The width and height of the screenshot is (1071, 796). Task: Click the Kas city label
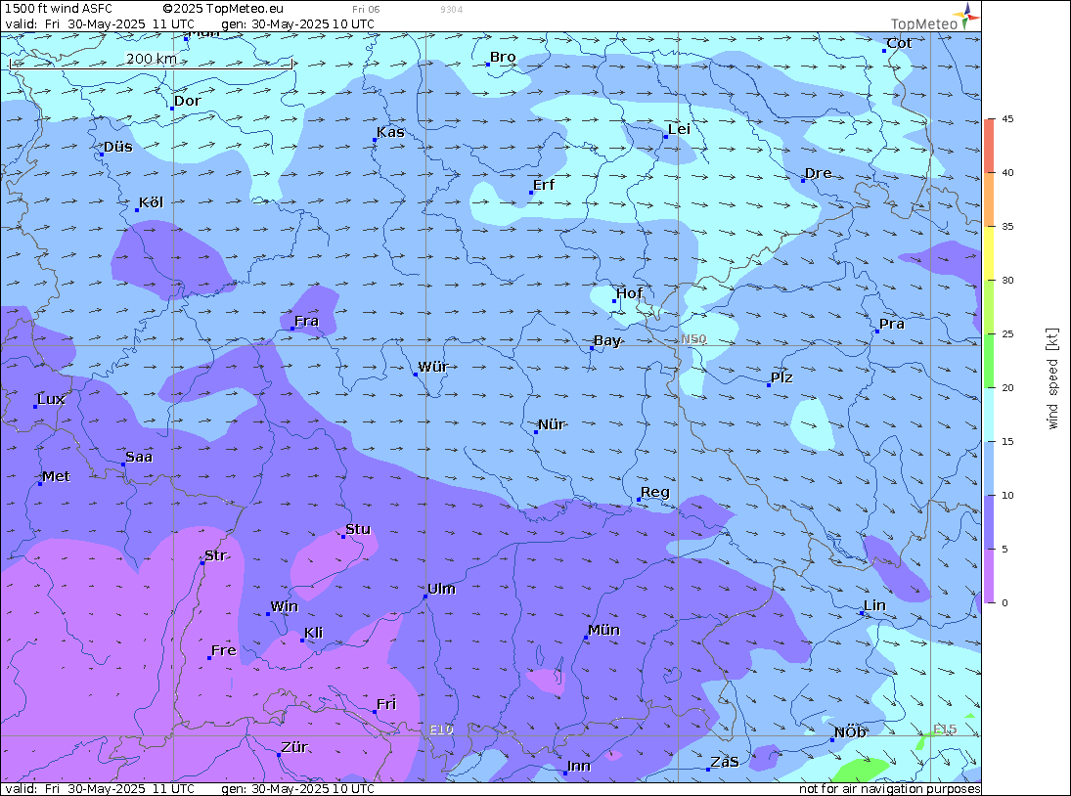pos(390,132)
